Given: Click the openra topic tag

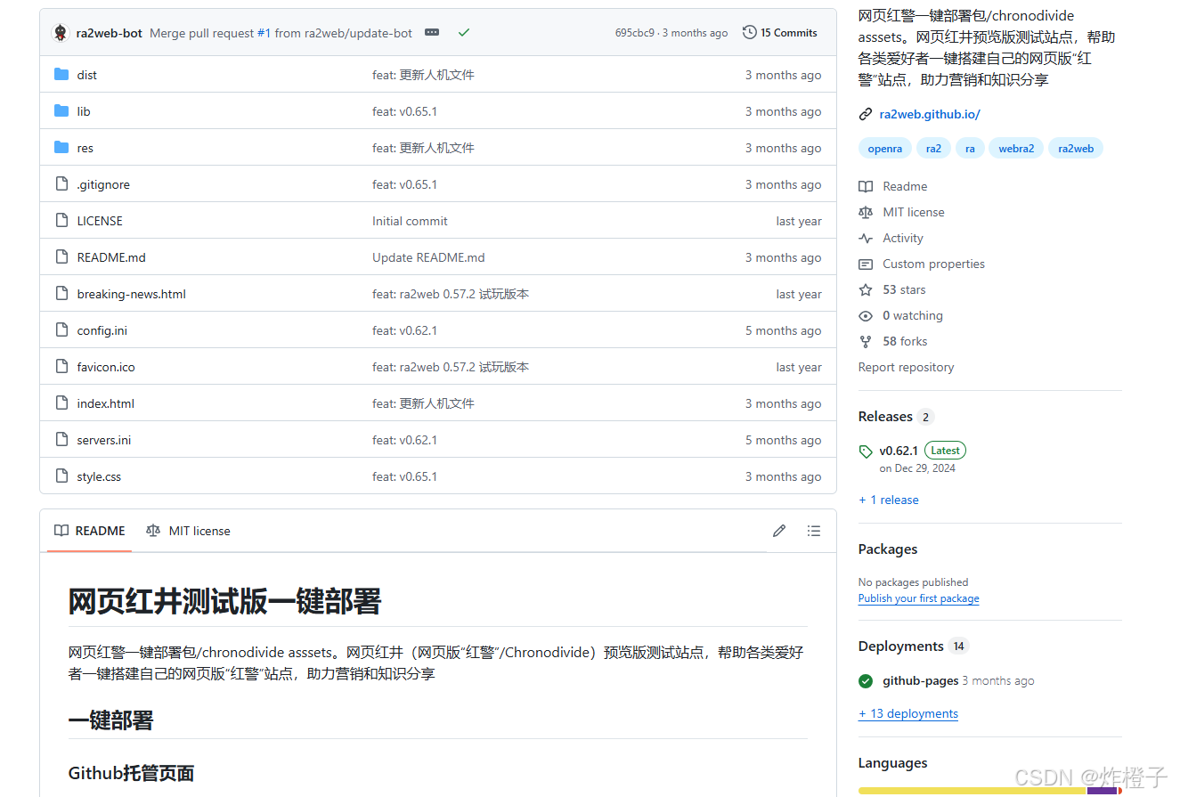Looking at the screenshot, I should coord(885,149).
